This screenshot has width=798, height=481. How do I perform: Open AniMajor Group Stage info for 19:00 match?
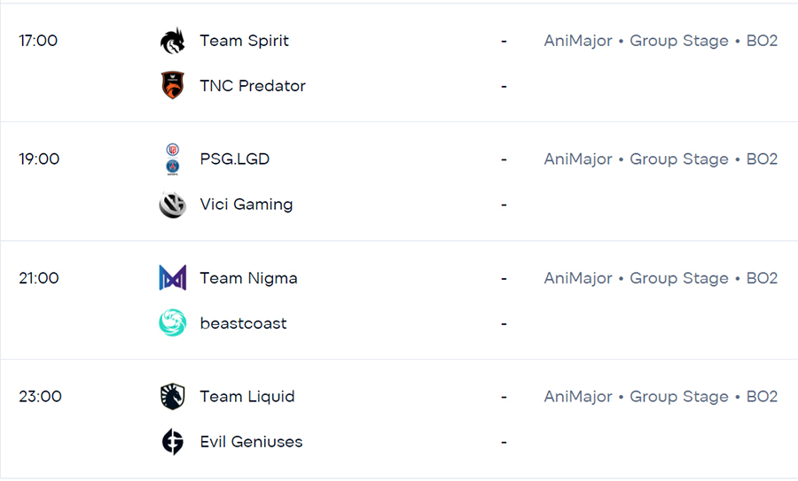click(661, 159)
